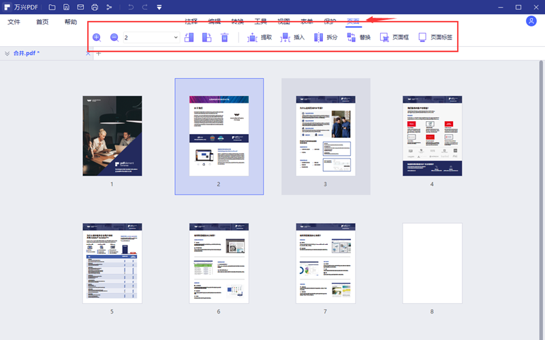Click the save icon in title bar
This screenshot has height=340, width=545.
coord(66,7)
